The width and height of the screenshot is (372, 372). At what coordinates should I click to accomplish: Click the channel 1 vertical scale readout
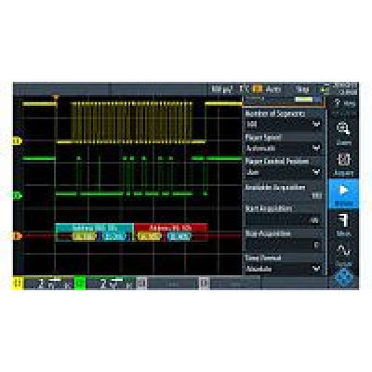[49, 283]
